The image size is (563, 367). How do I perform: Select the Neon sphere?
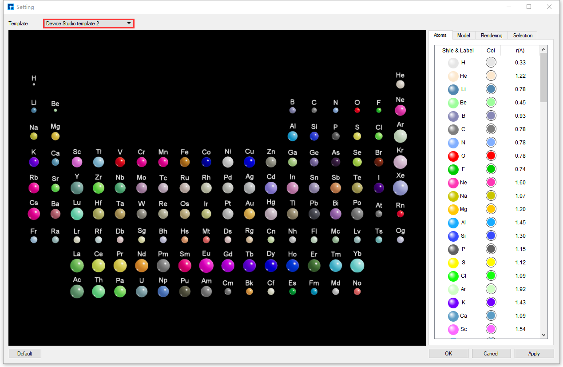pos(400,109)
